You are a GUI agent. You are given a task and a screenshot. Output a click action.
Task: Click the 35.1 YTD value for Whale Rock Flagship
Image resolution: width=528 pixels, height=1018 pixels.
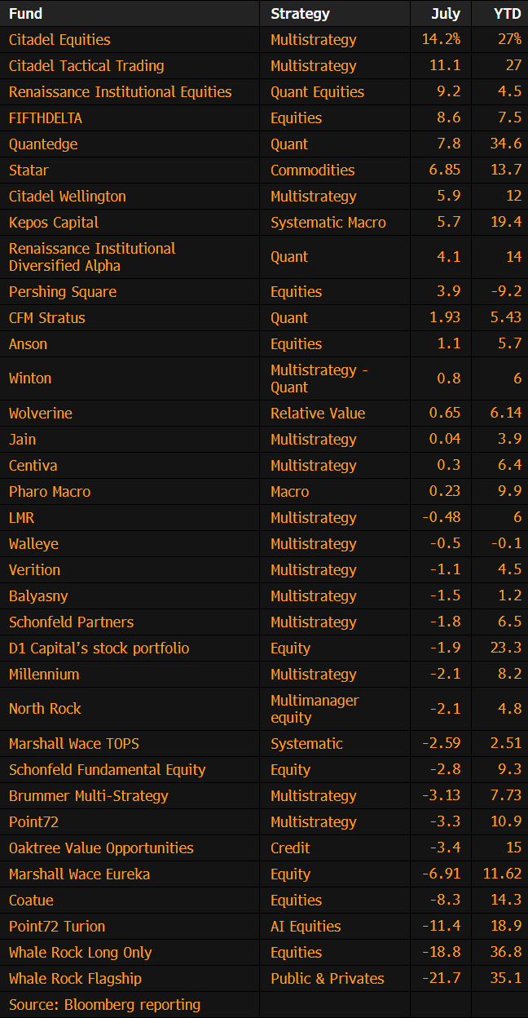click(506, 979)
